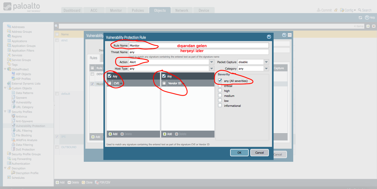Open the Packet Capture dropdown
377x189 pixels.
(266, 62)
